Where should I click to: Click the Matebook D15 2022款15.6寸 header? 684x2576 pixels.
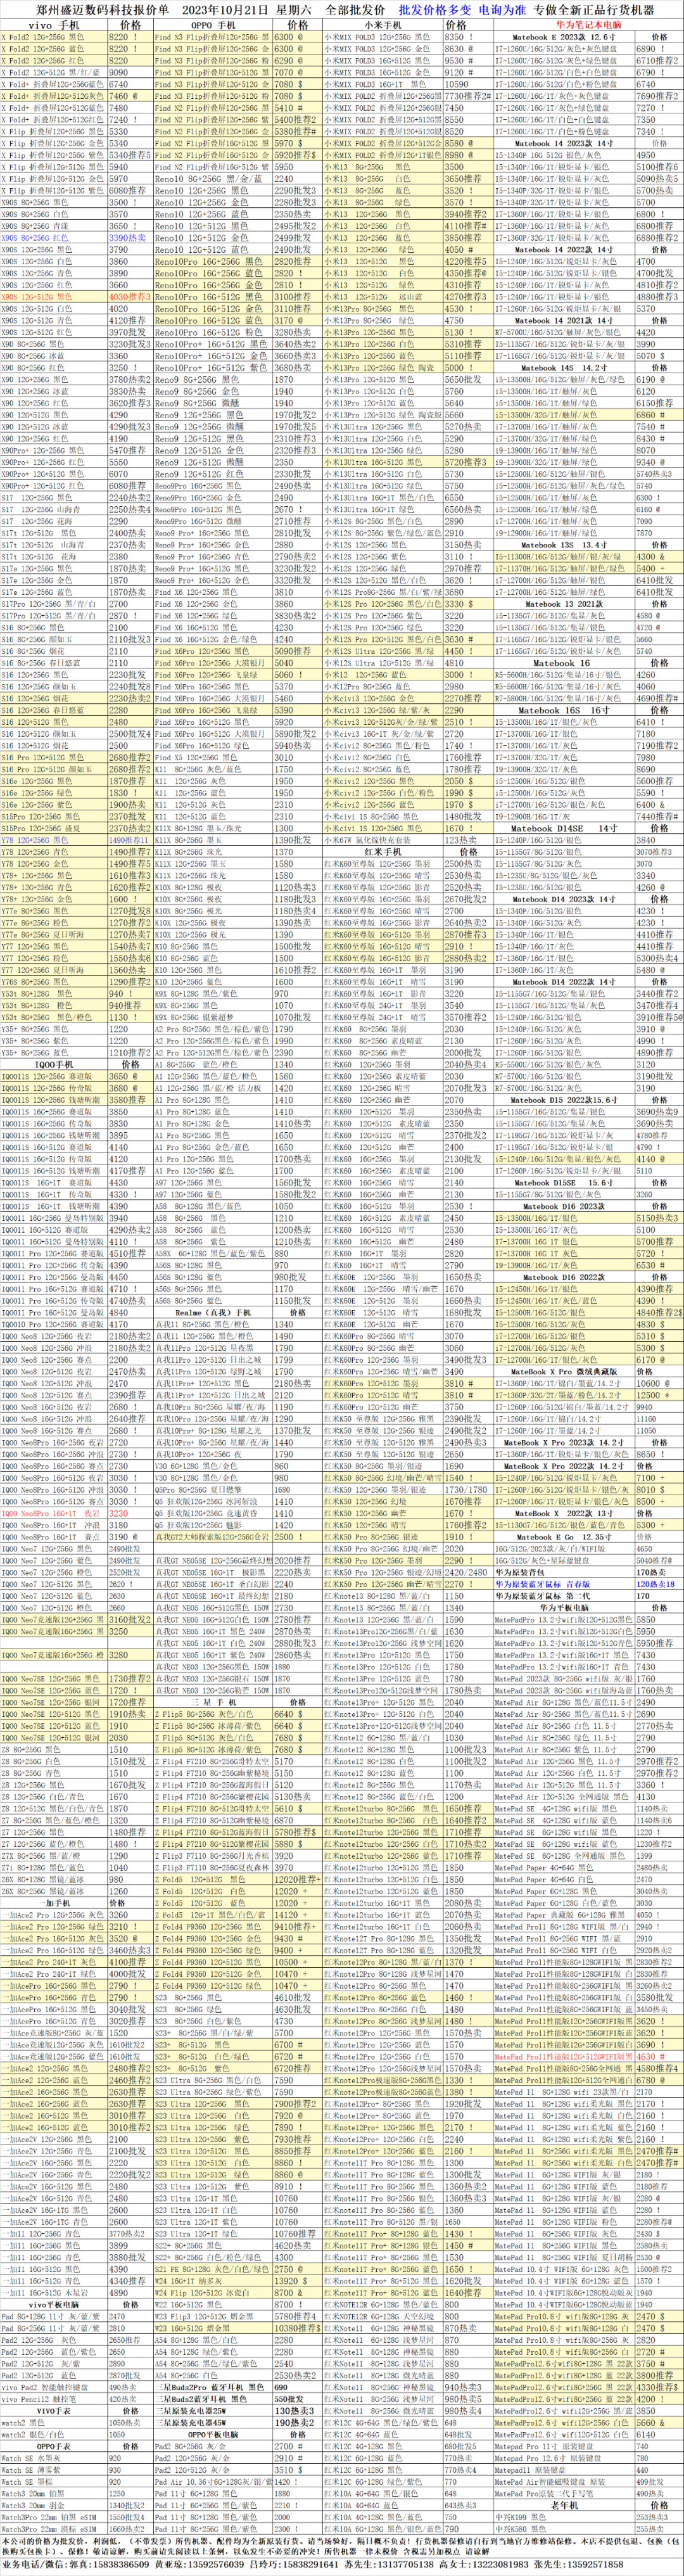pyautogui.click(x=564, y=1100)
